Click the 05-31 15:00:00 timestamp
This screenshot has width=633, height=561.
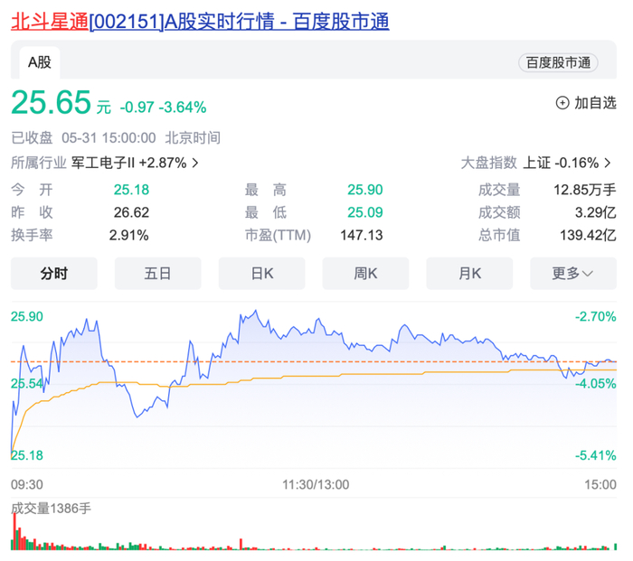click(109, 138)
